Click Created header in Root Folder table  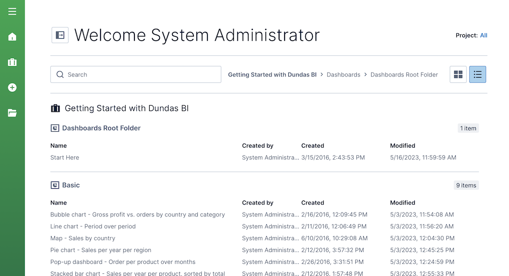point(313,146)
